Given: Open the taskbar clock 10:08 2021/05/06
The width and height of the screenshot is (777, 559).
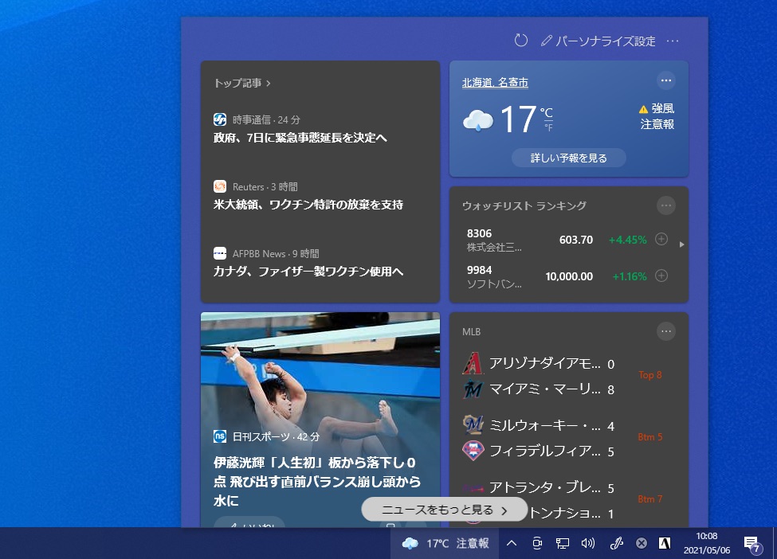Looking at the screenshot, I should [707, 543].
